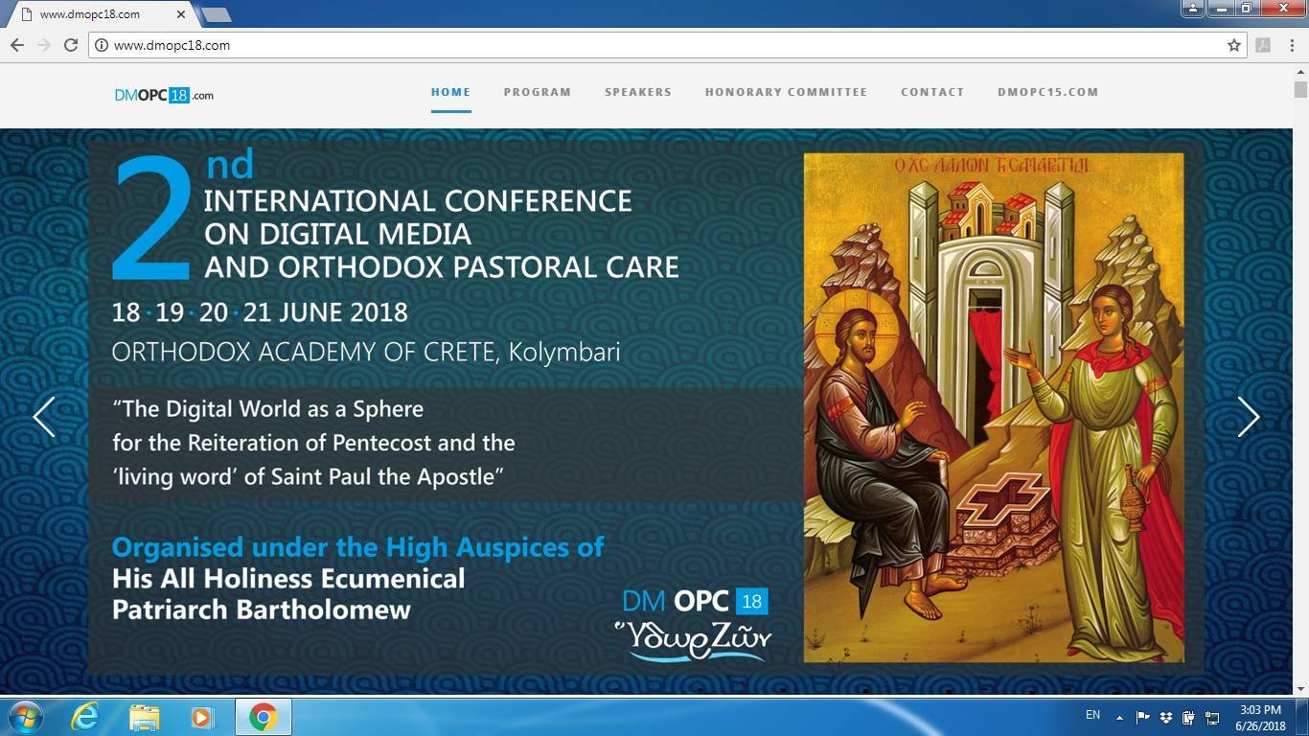Select PROGRAM in the site navigation
Screen dimensions: 1309x736
tap(538, 92)
